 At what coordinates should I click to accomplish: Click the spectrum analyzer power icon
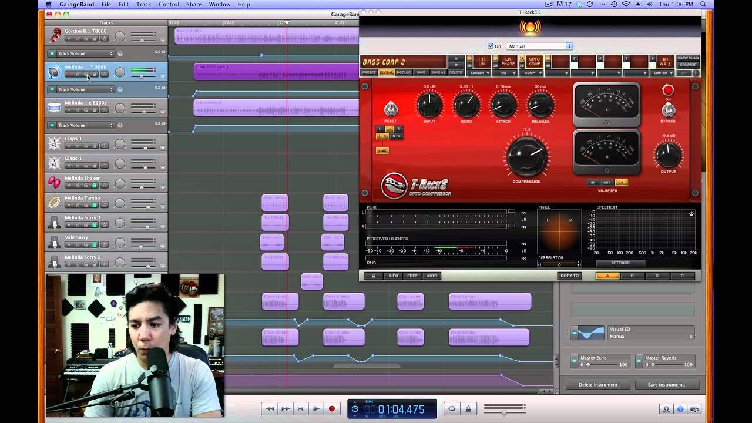691,213
